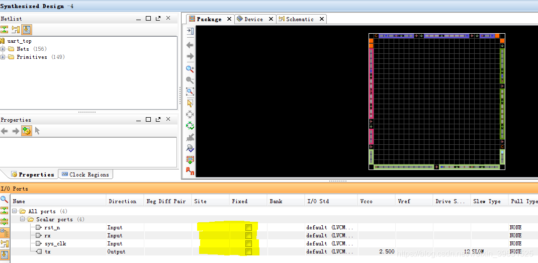The image size is (538, 263).
Task: Float the Netlist panel
Action: 158,19
